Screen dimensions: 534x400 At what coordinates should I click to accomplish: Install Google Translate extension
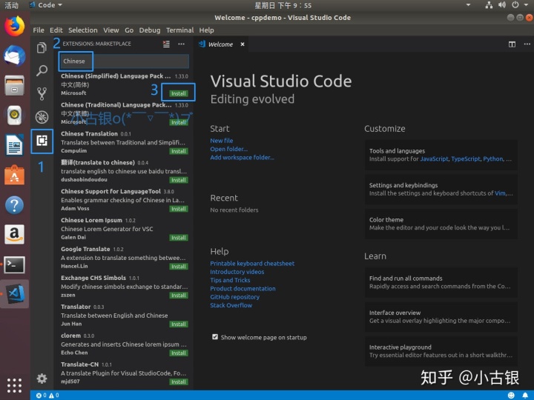click(x=179, y=267)
